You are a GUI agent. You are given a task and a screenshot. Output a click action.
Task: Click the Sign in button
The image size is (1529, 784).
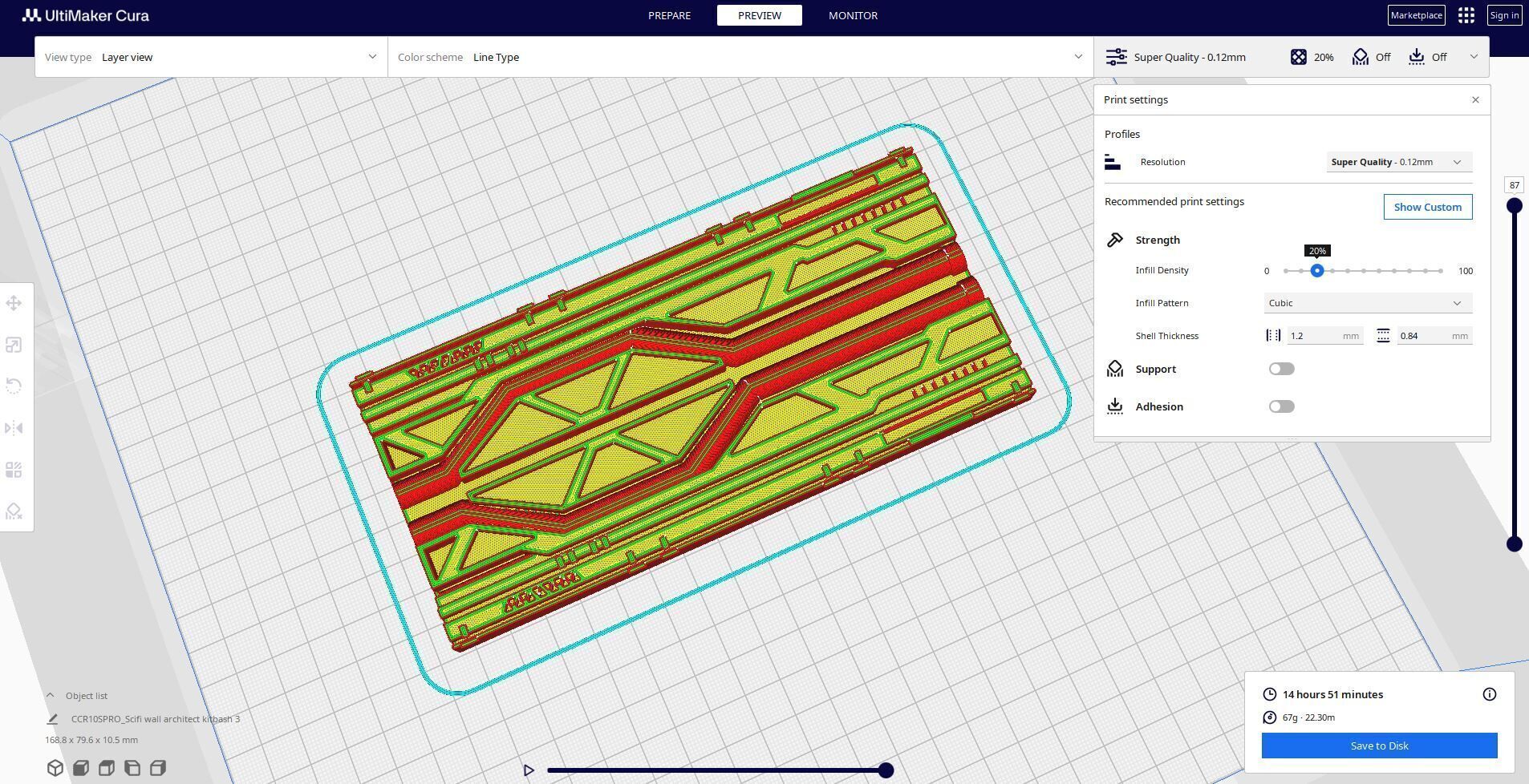coord(1504,15)
